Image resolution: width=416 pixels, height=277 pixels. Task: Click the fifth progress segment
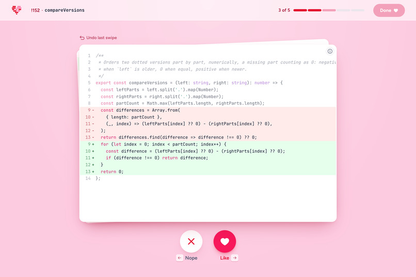(x=358, y=10)
